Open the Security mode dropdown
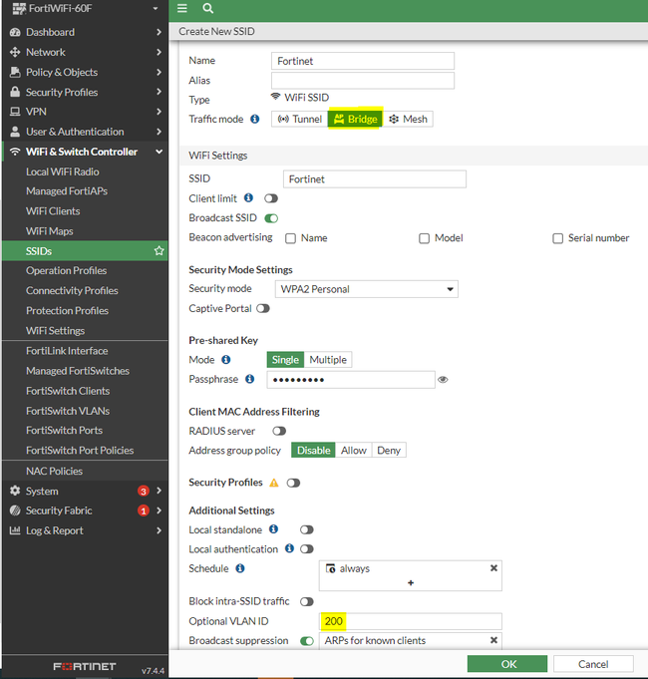 pyautogui.click(x=366, y=289)
